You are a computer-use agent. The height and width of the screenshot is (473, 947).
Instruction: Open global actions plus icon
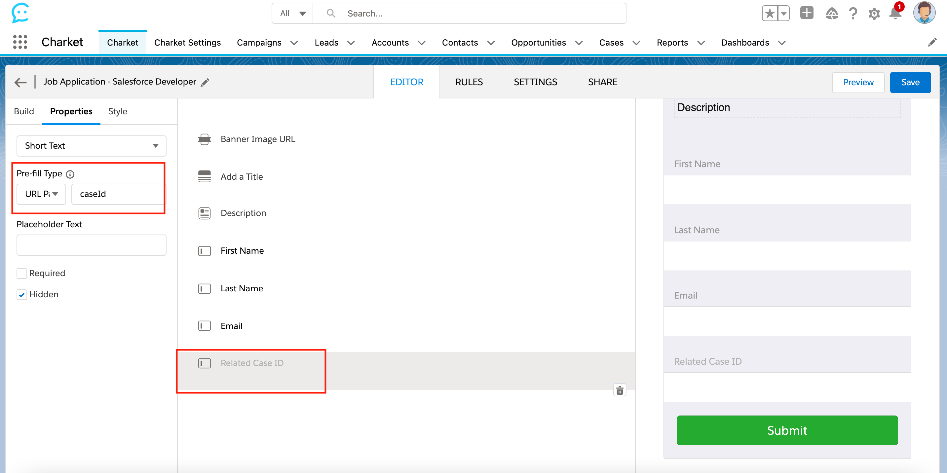[x=807, y=13]
